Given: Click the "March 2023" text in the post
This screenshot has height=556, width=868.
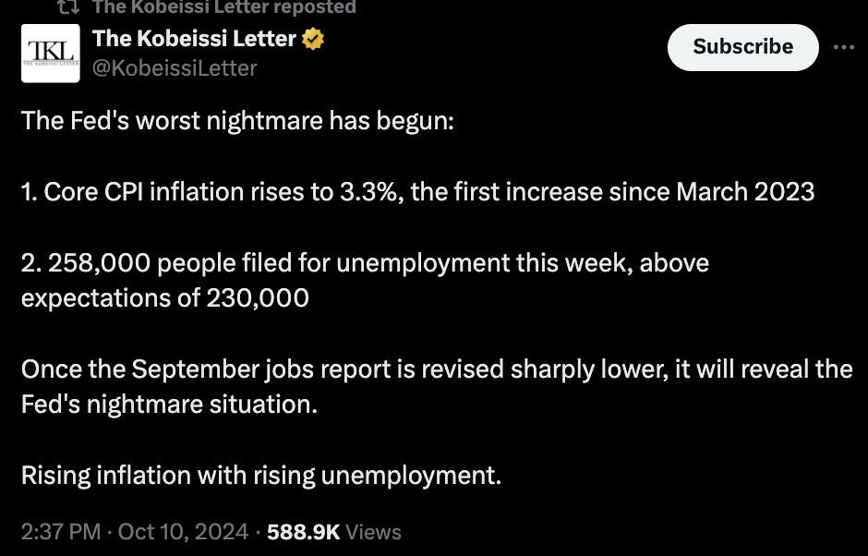Looking at the screenshot, I should click(x=745, y=191).
